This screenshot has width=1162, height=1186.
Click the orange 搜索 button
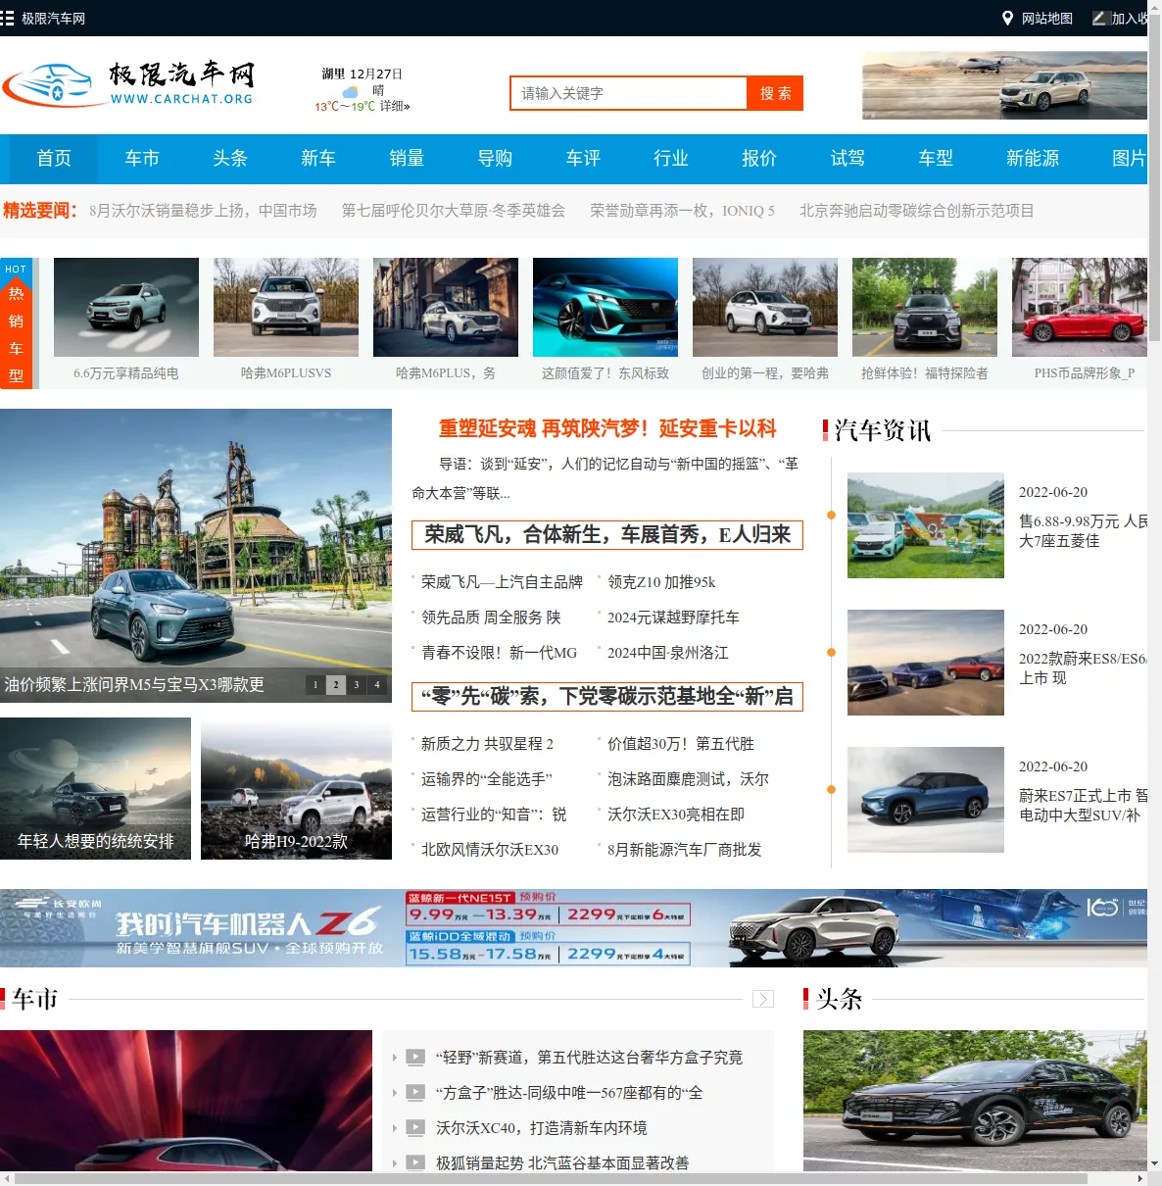[x=775, y=93]
